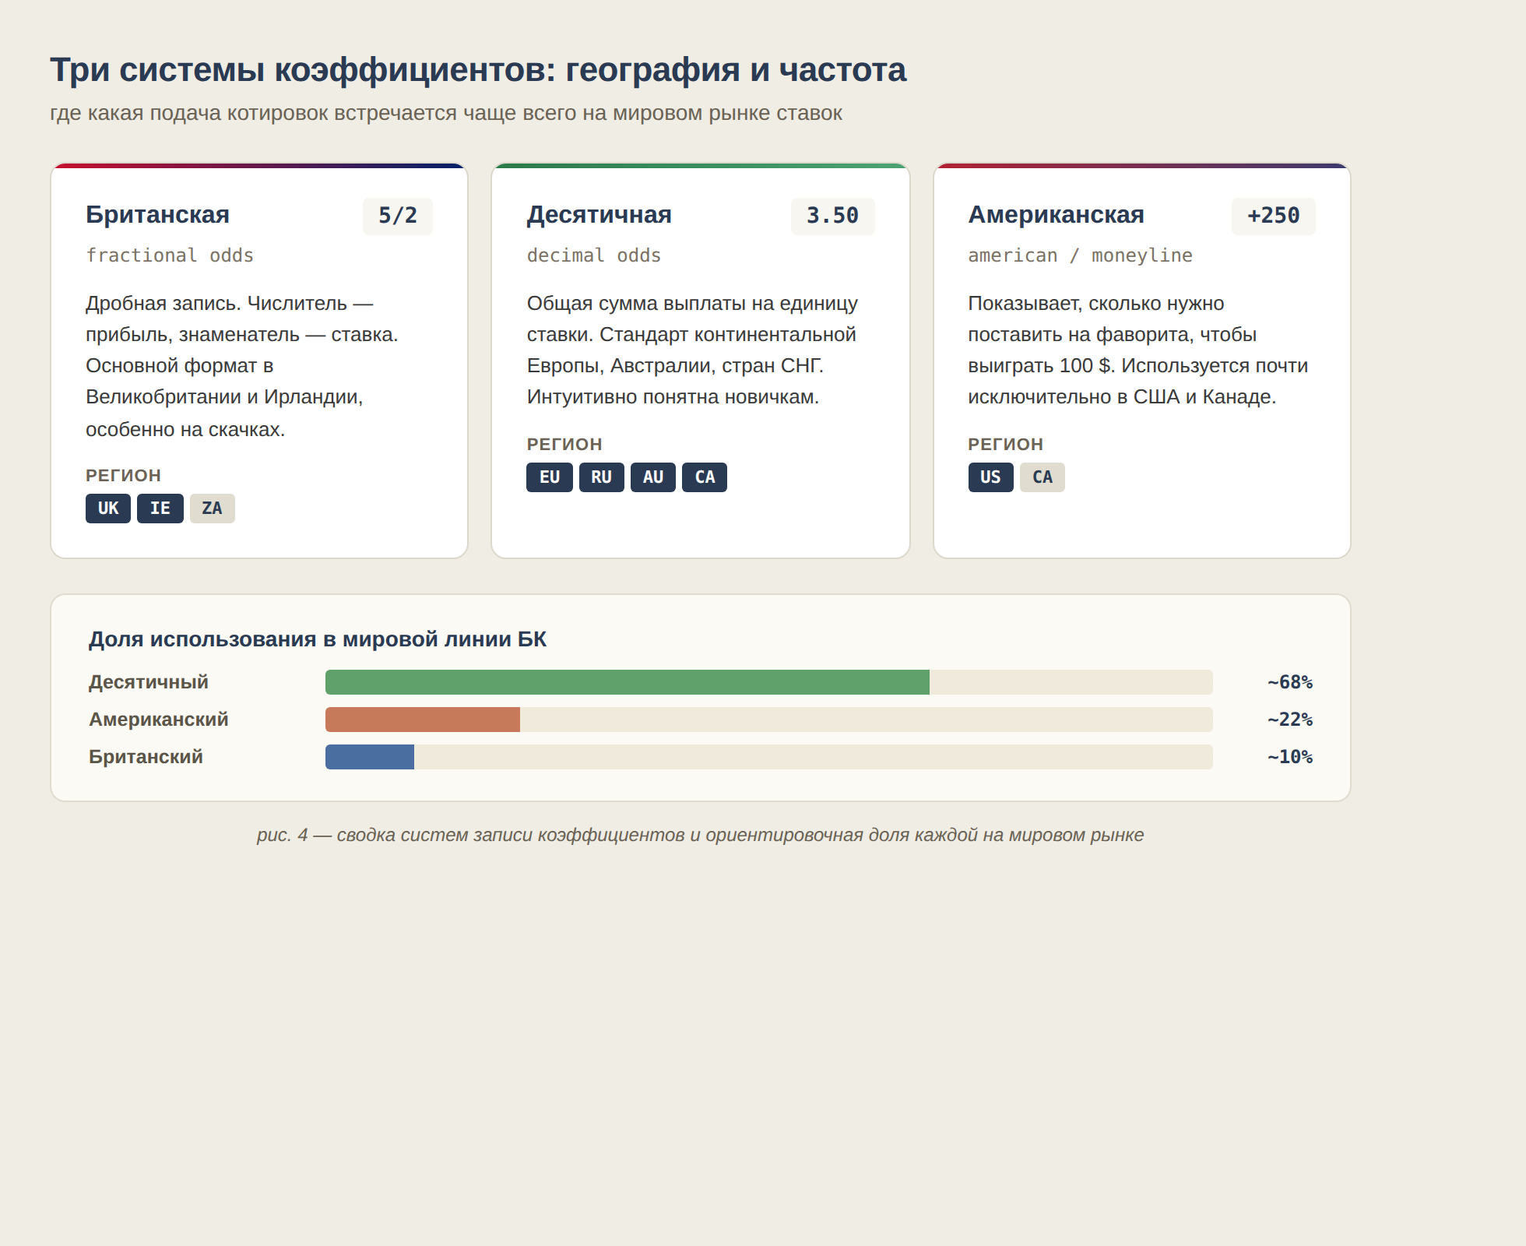
Task: Click the Американская card heading
Action: [x=1056, y=214]
